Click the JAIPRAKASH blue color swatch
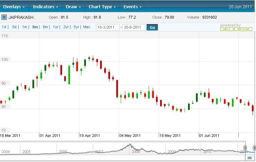This screenshot has width=256, height=162. point(4,17)
